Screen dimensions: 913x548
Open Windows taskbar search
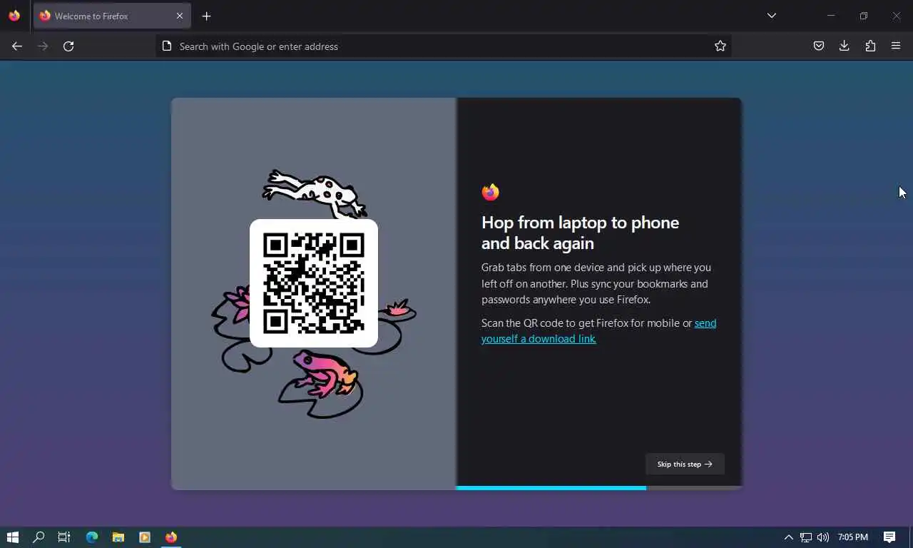click(x=39, y=537)
